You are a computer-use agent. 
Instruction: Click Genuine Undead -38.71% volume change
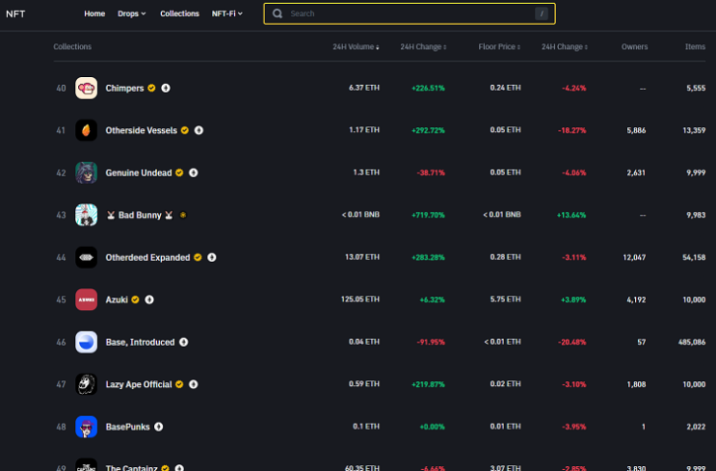431,172
